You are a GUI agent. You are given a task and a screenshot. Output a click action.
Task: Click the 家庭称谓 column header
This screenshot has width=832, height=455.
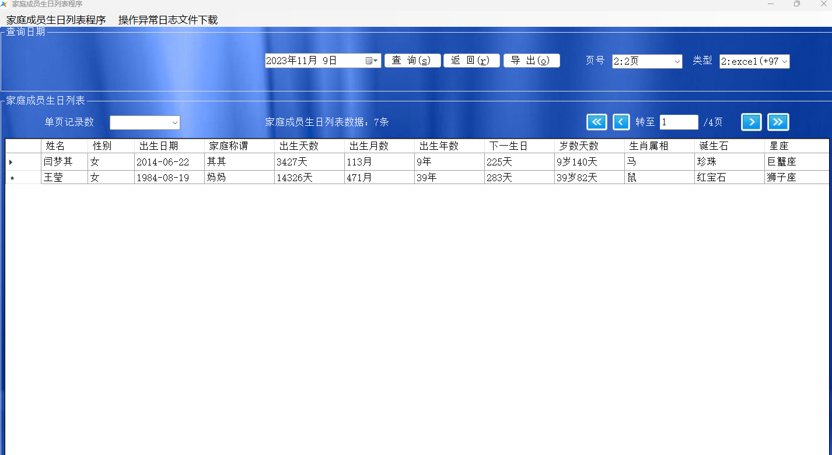tap(239, 146)
